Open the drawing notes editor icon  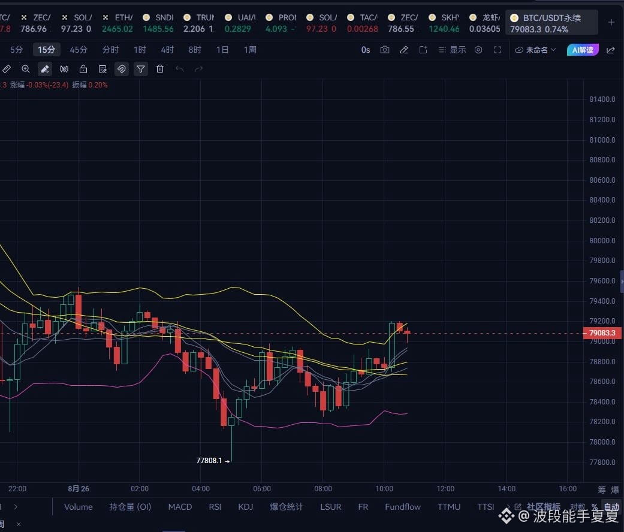103,69
